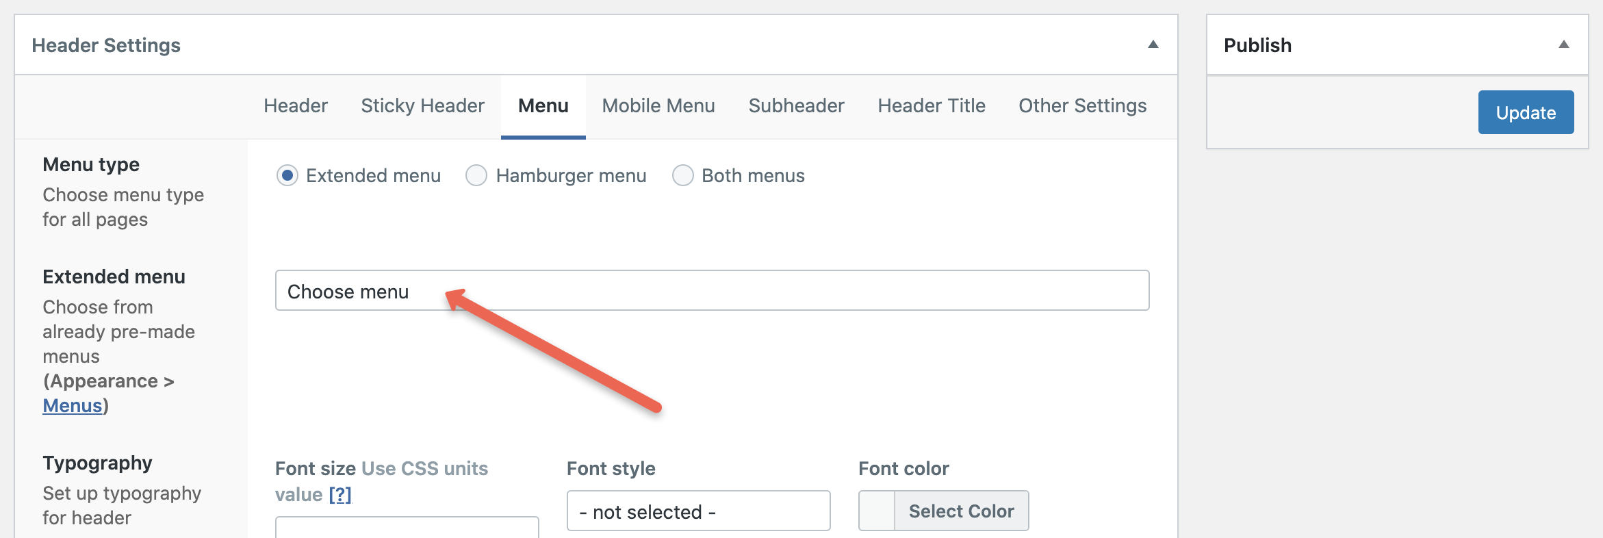Click the active Menu tab
Viewport: 1603px width, 538px height.
coord(543,106)
